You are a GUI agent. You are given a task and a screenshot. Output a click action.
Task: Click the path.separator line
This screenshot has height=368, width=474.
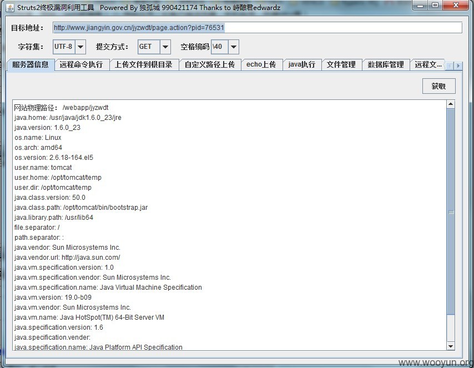coord(39,238)
